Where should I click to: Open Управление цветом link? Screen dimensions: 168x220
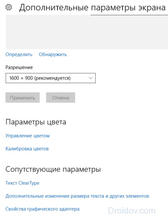pyautogui.click(x=27, y=136)
